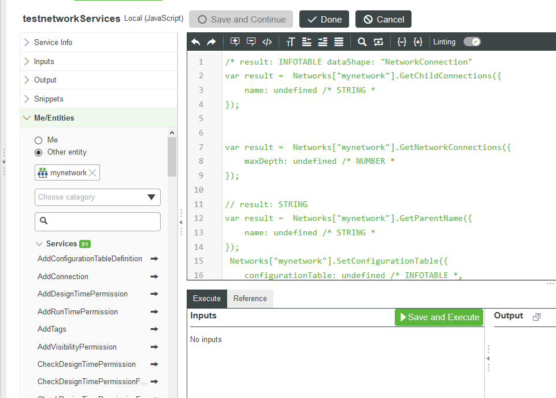Click the add comment icon

pyautogui.click(x=235, y=42)
